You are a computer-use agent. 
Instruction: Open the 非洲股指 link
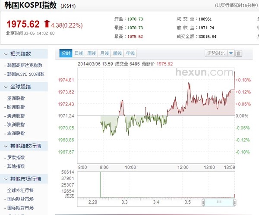[x=16, y=133]
